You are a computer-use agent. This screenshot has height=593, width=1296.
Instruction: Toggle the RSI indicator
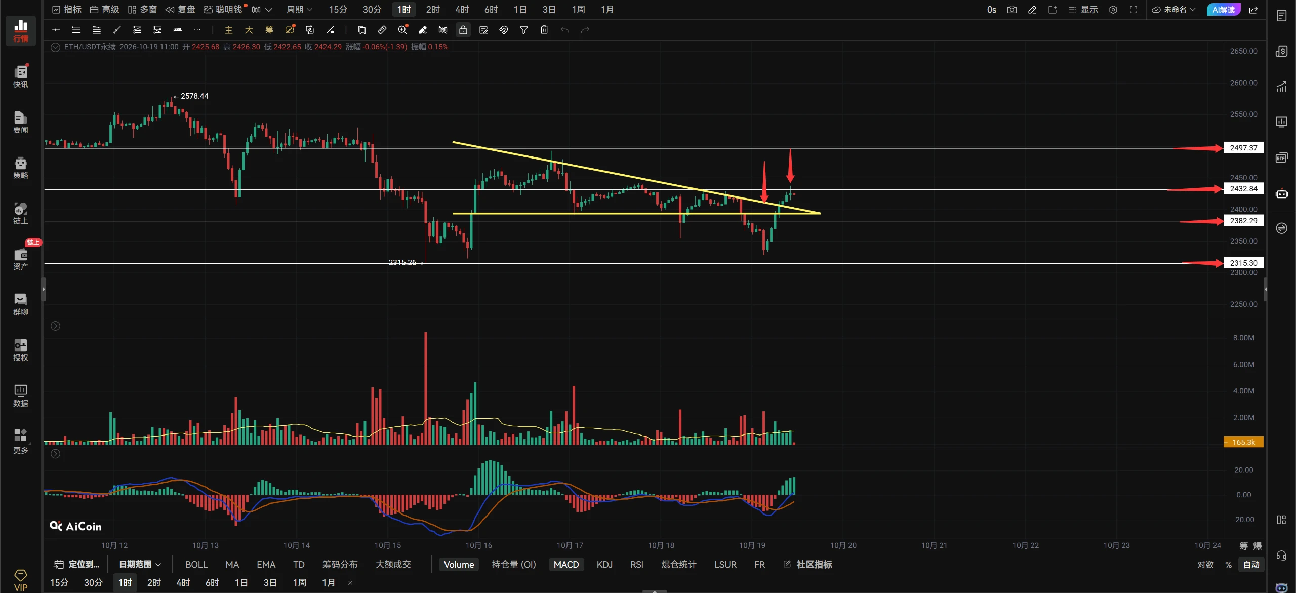[x=637, y=564]
